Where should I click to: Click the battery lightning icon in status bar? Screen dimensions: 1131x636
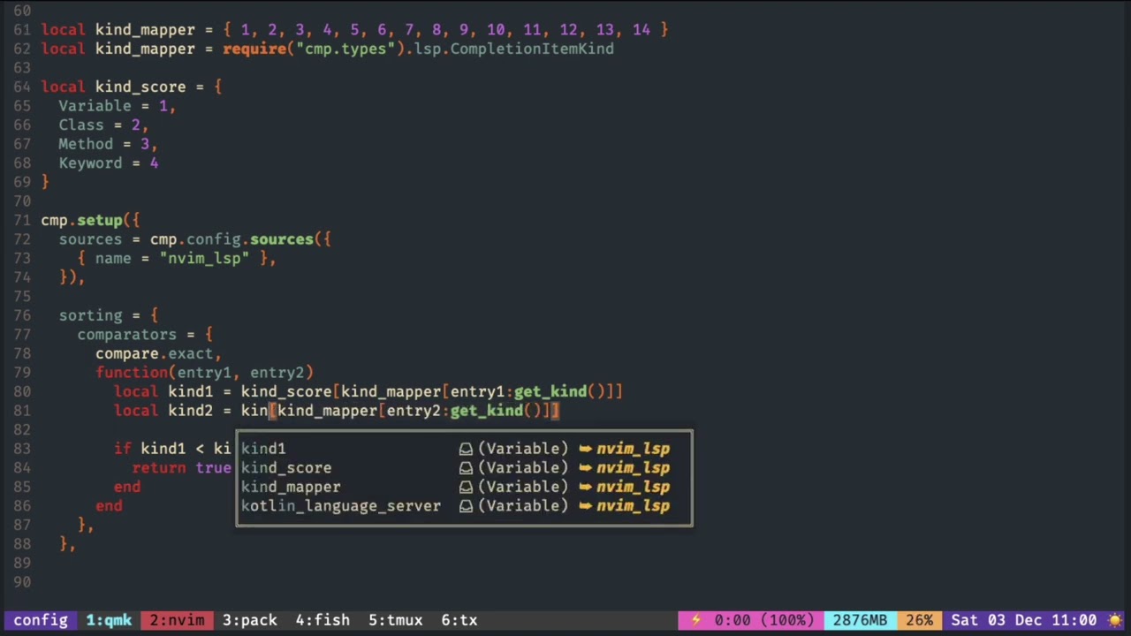(695, 620)
